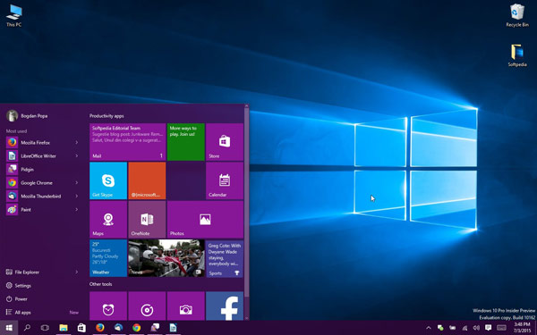Click the volume icon in the system tray
This screenshot has width=537, height=335.
point(476,328)
